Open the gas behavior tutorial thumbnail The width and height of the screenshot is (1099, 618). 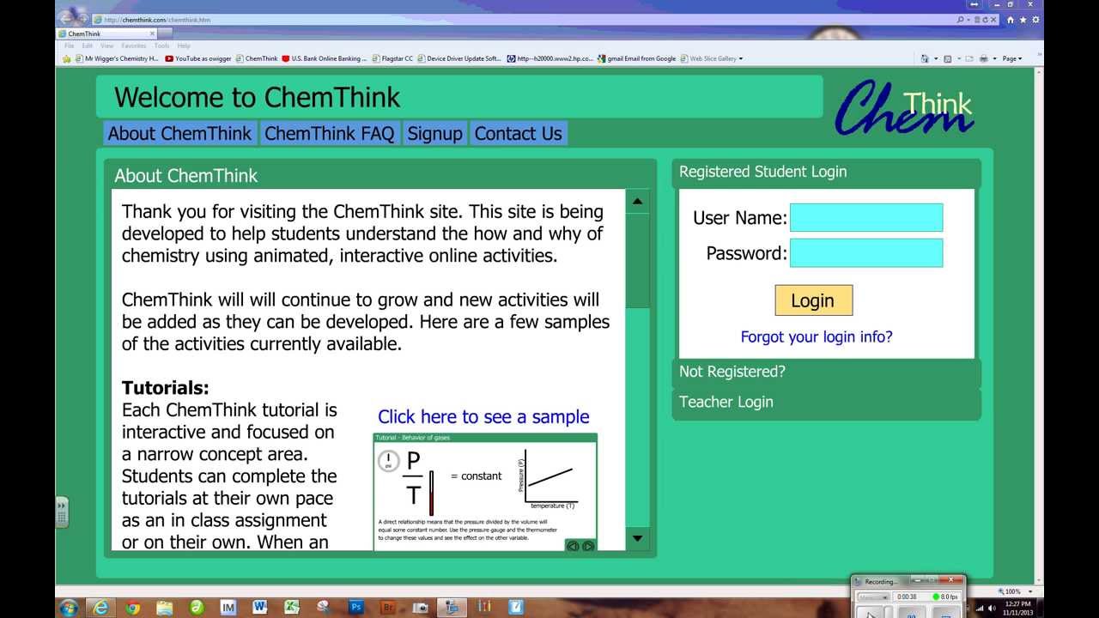(485, 492)
